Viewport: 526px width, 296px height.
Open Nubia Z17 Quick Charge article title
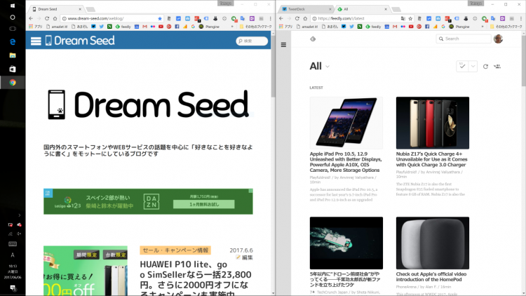[432, 159]
